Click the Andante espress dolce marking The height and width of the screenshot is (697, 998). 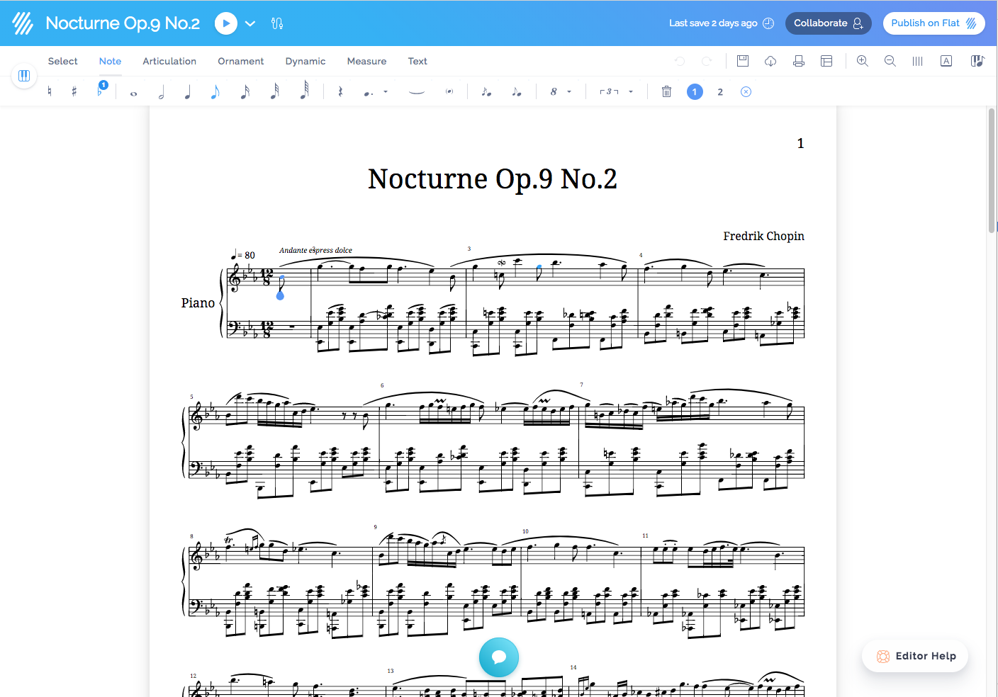[315, 250]
